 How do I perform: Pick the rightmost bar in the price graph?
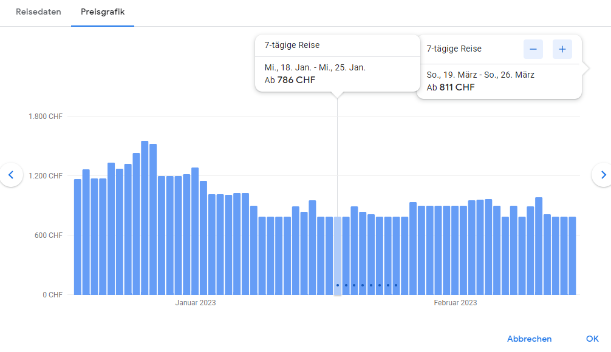coord(572,255)
